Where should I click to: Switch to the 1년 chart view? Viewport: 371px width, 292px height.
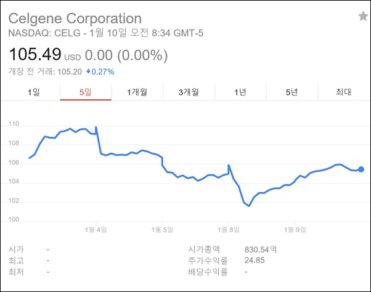coord(240,92)
